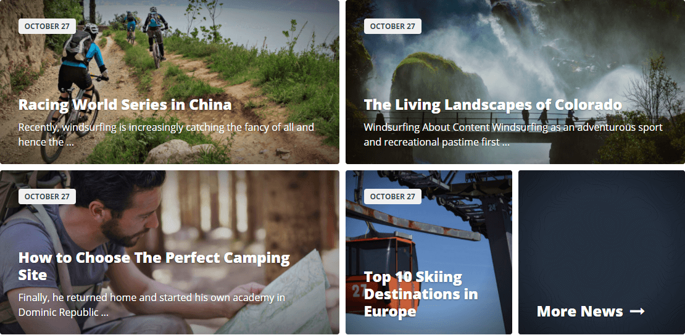Image resolution: width=685 pixels, height=335 pixels.
Task: Open Top 10 Skiing Destinations in Europe
Action: pyautogui.click(x=421, y=294)
